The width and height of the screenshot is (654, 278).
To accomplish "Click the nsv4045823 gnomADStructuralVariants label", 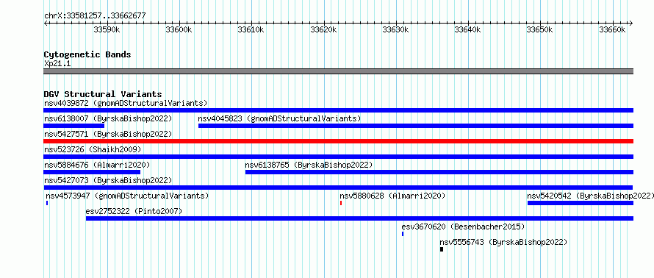I will pos(279,118).
